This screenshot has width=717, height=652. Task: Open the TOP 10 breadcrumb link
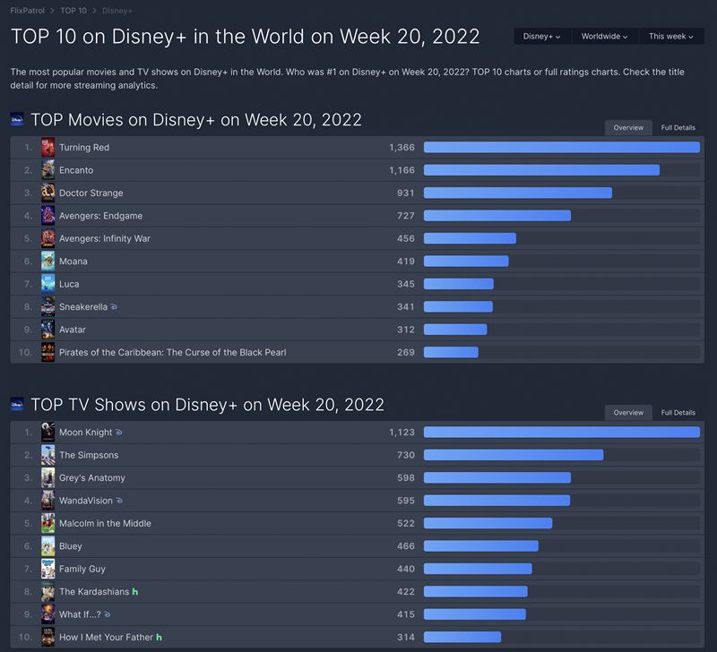pyautogui.click(x=73, y=11)
